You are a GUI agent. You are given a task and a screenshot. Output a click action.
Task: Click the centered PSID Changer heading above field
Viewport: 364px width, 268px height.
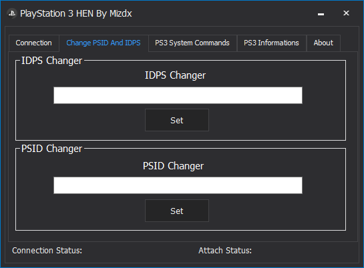coord(173,166)
